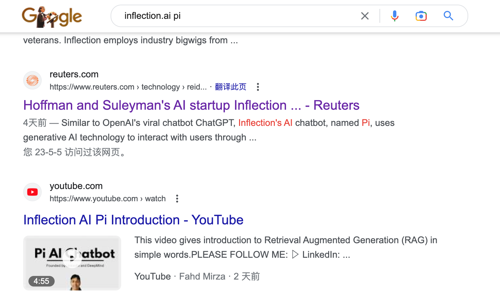
Task: Click translate this page link
Action: click(x=230, y=87)
